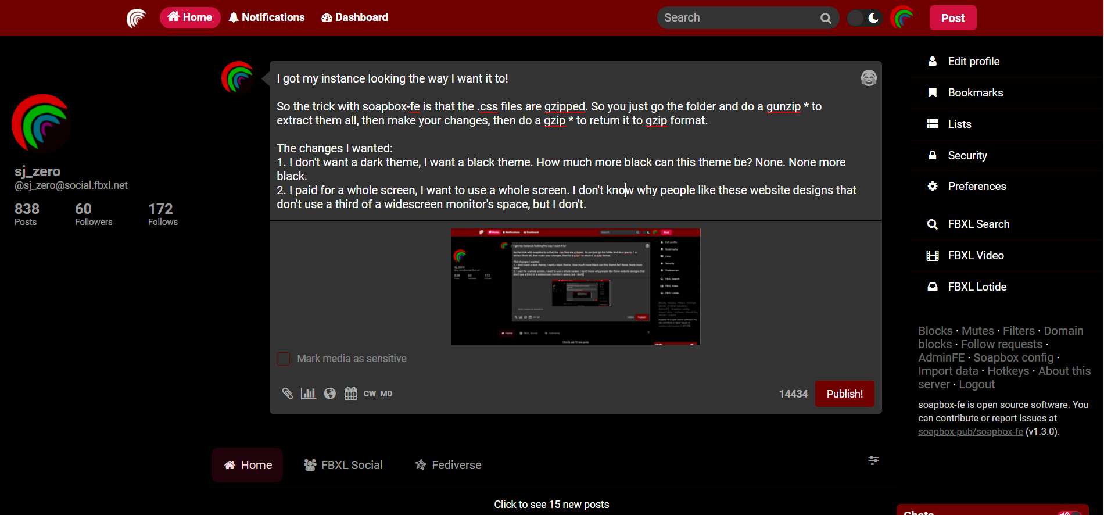Screen dimensions: 1104x515
Task: Open the soapbox-pub/soapbox-fe repository link
Action: pyautogui.click(x=970, y=432)
